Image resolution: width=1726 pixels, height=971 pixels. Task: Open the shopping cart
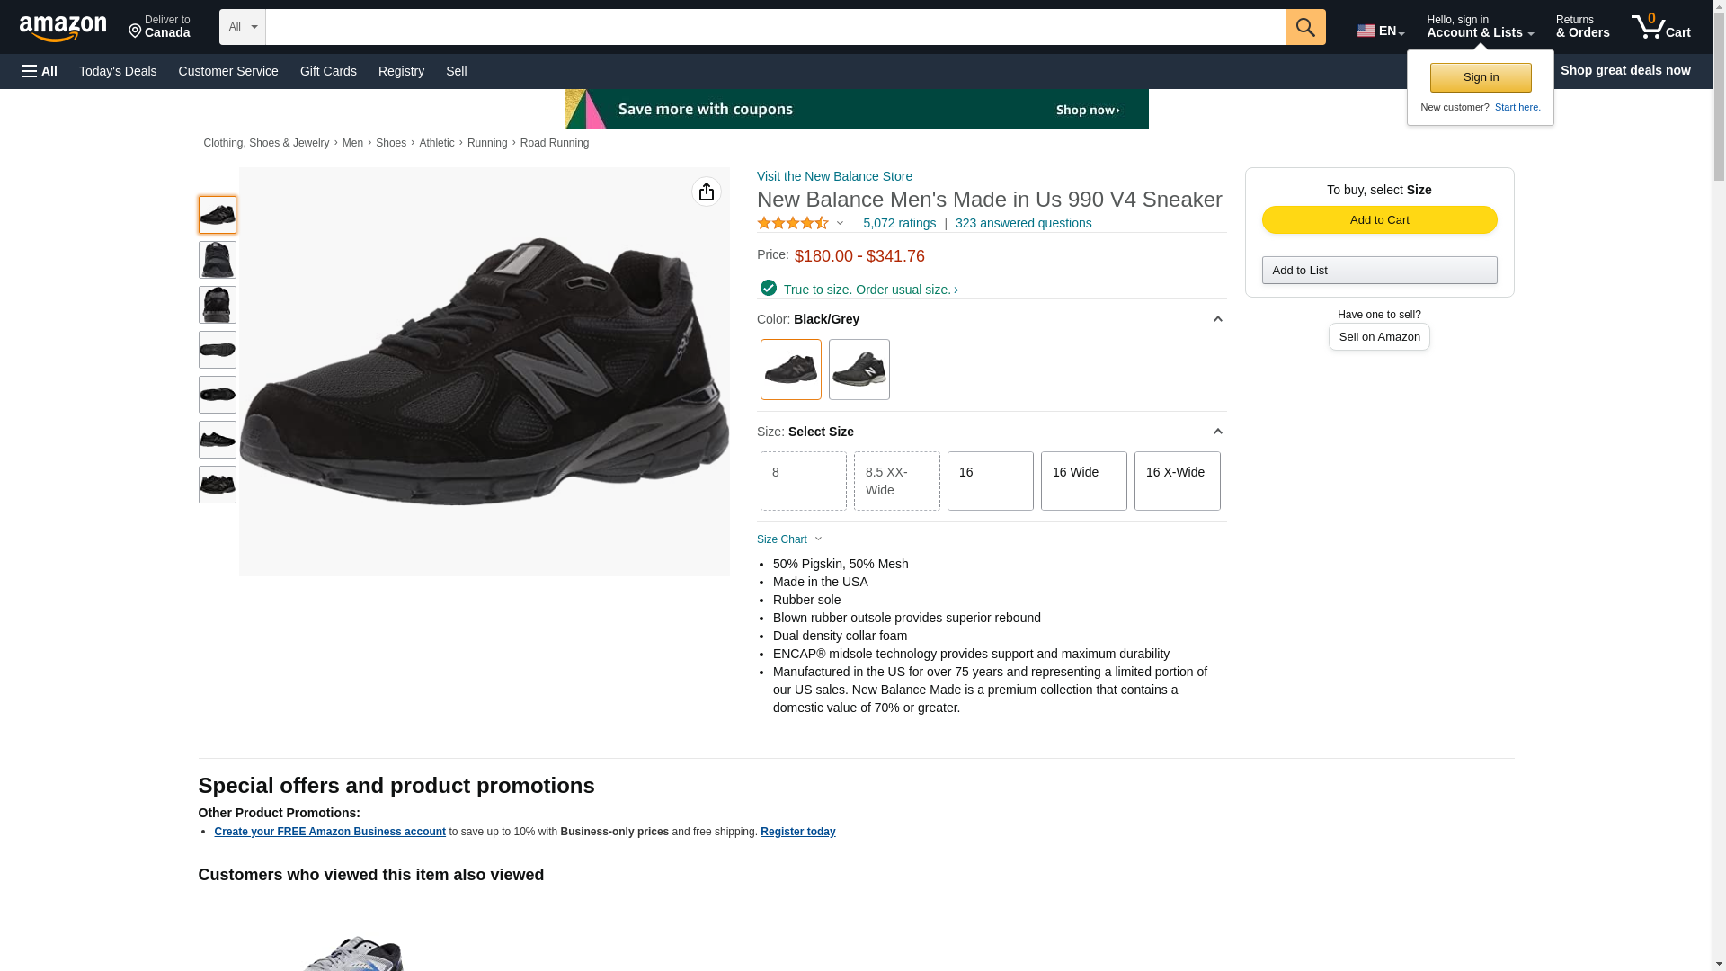[1660, 27]
